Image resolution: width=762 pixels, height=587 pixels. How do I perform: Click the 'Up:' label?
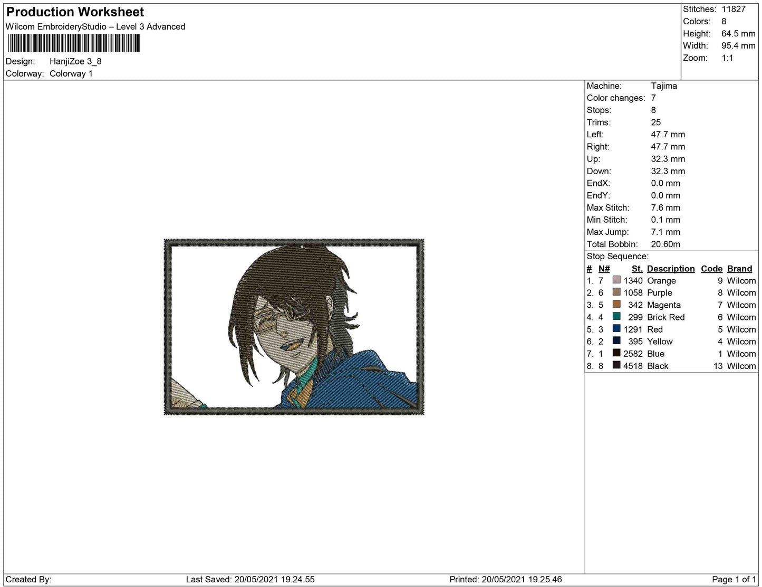(593, 158)
